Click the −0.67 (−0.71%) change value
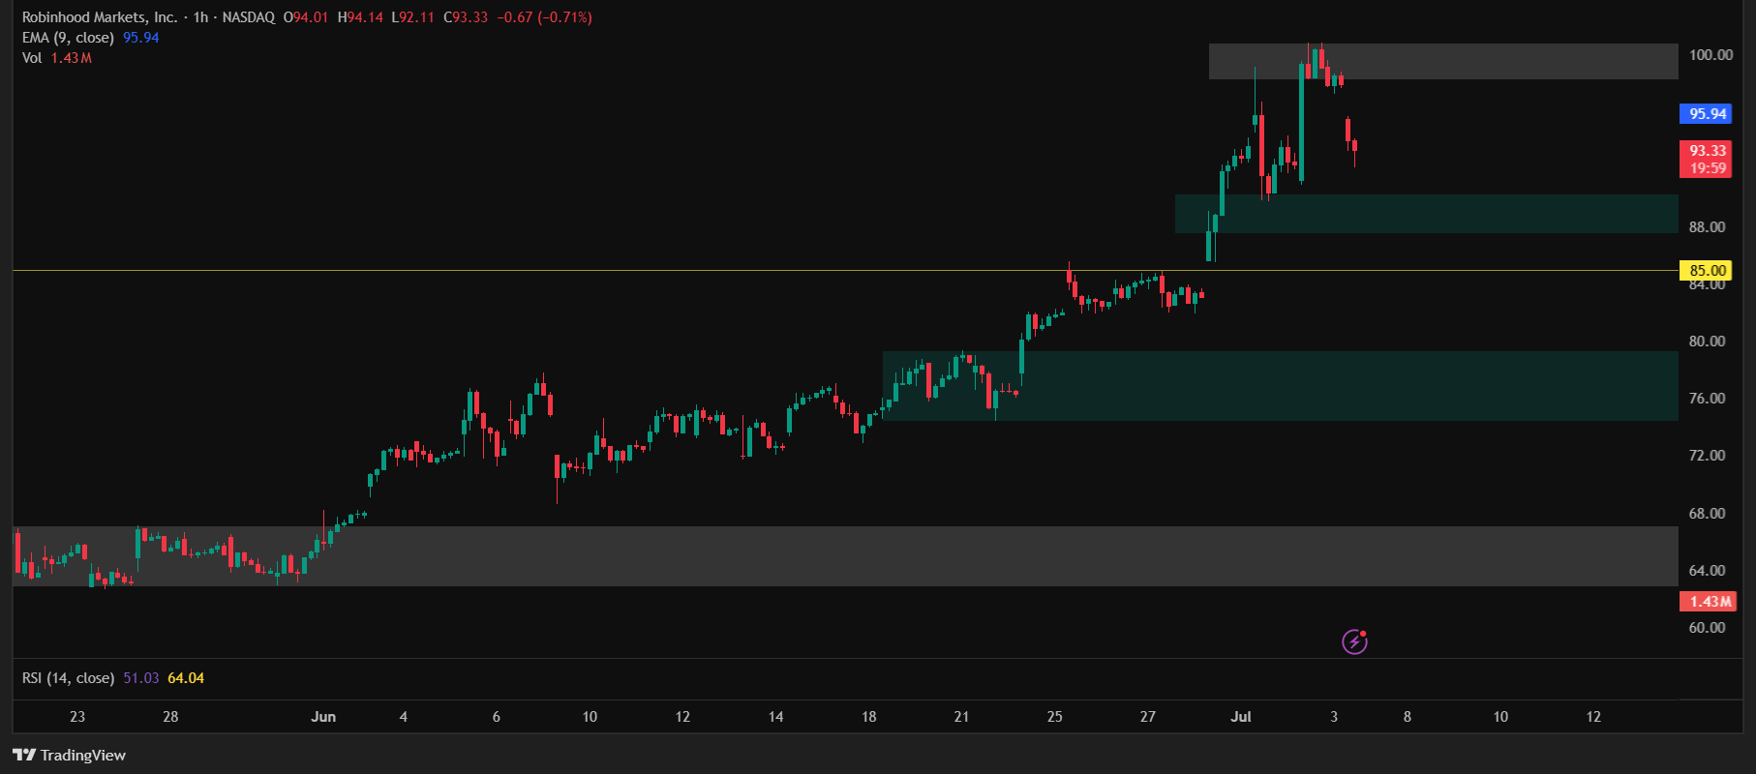 (544, 17)
